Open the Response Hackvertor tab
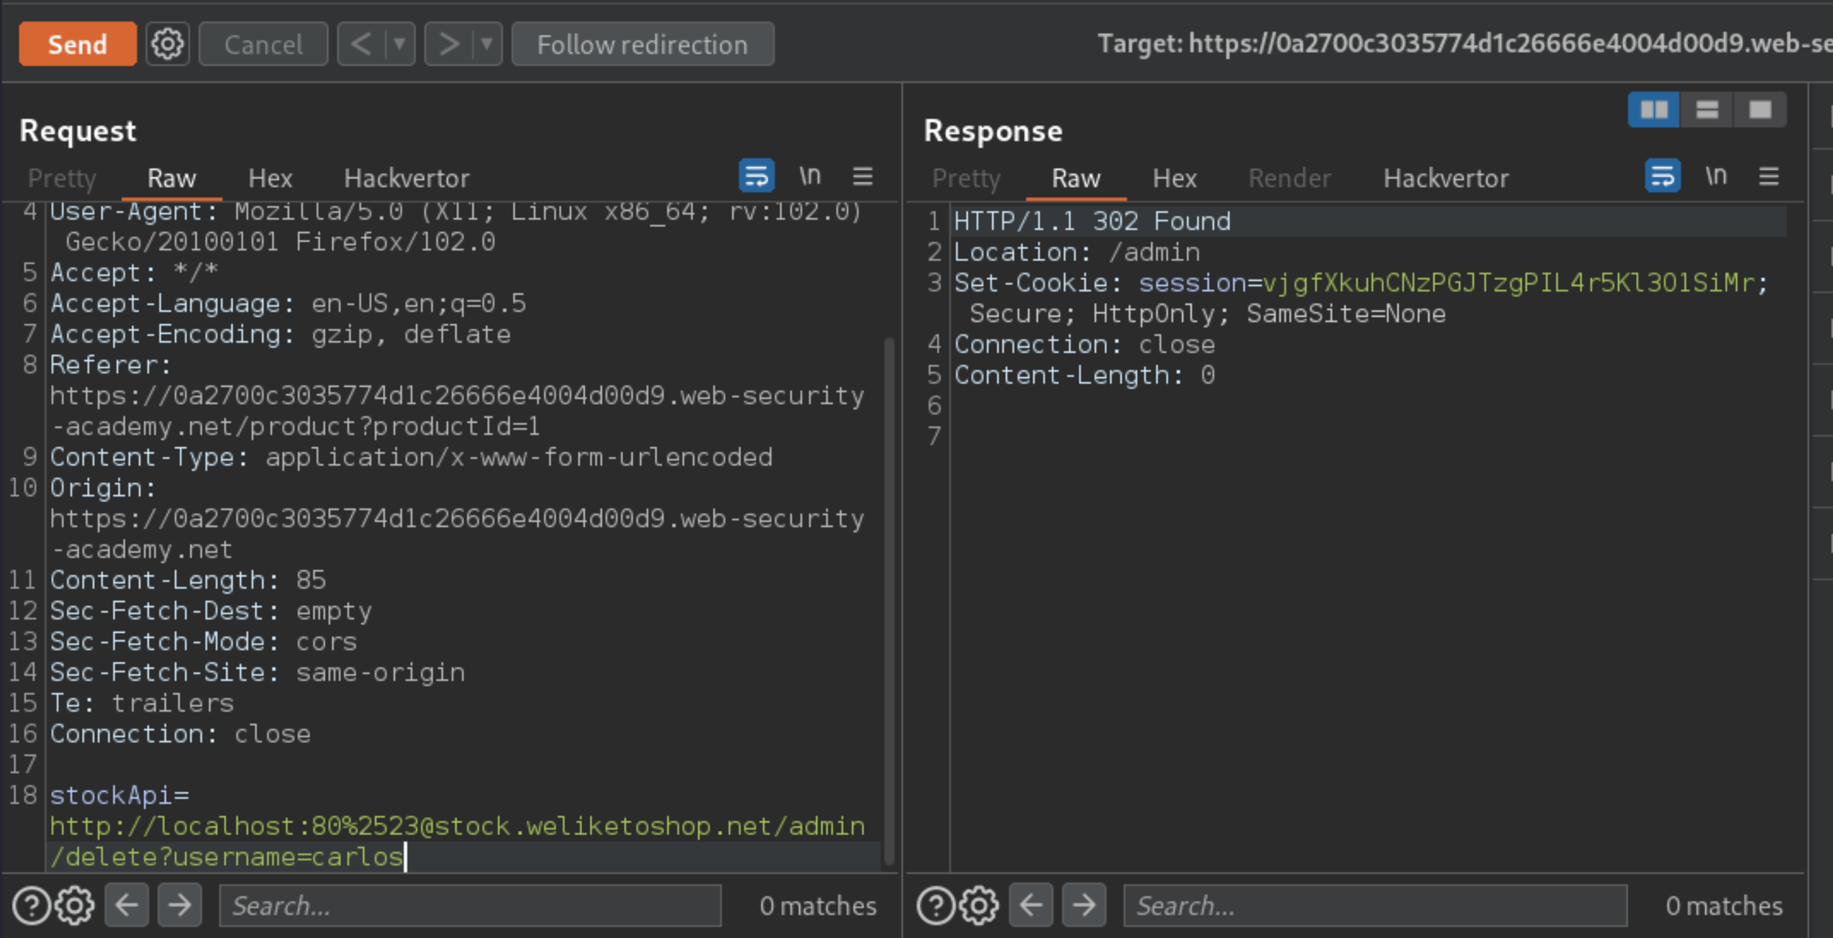This screenshot has height=938, width=1833. pos(1445,179)
